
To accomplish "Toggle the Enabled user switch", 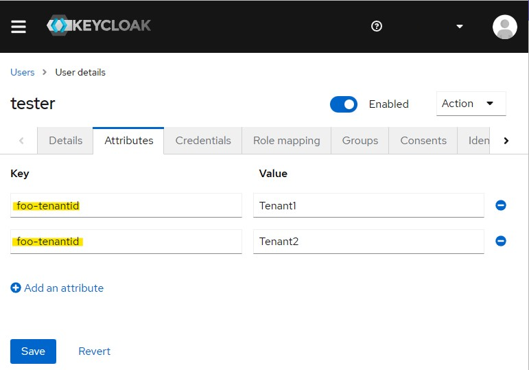I will [x=344, y=104].
